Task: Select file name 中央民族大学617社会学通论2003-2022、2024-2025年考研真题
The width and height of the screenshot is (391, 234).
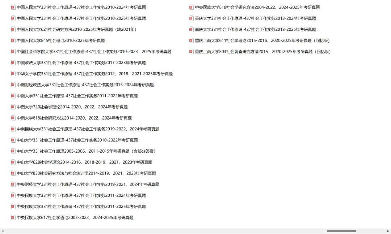Action: click(x=75, y=218)
